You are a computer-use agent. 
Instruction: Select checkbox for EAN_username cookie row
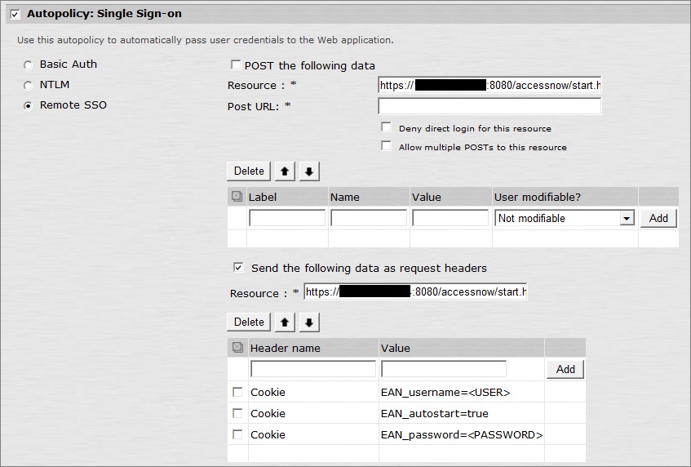[237, 392]
